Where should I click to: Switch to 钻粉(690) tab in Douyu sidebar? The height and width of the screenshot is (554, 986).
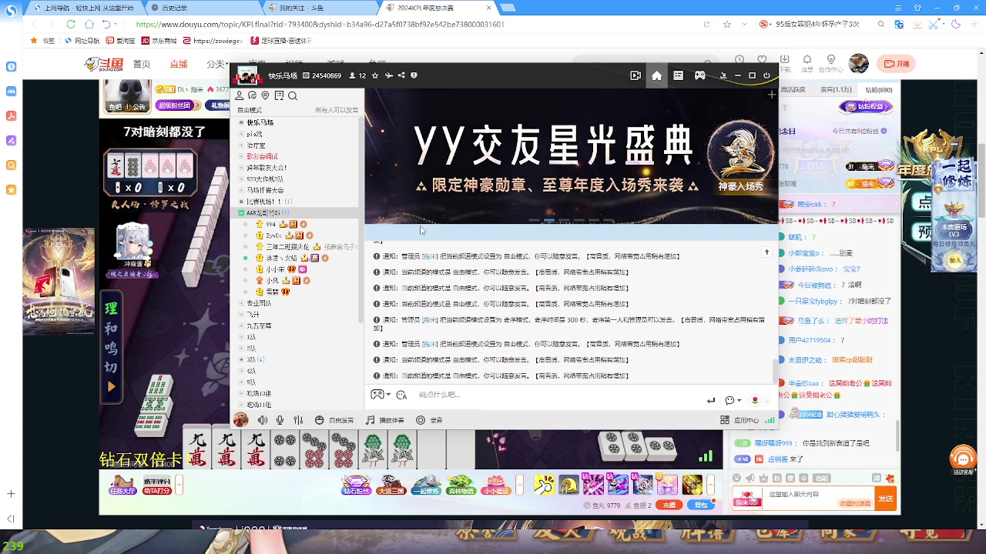(878, 90)
